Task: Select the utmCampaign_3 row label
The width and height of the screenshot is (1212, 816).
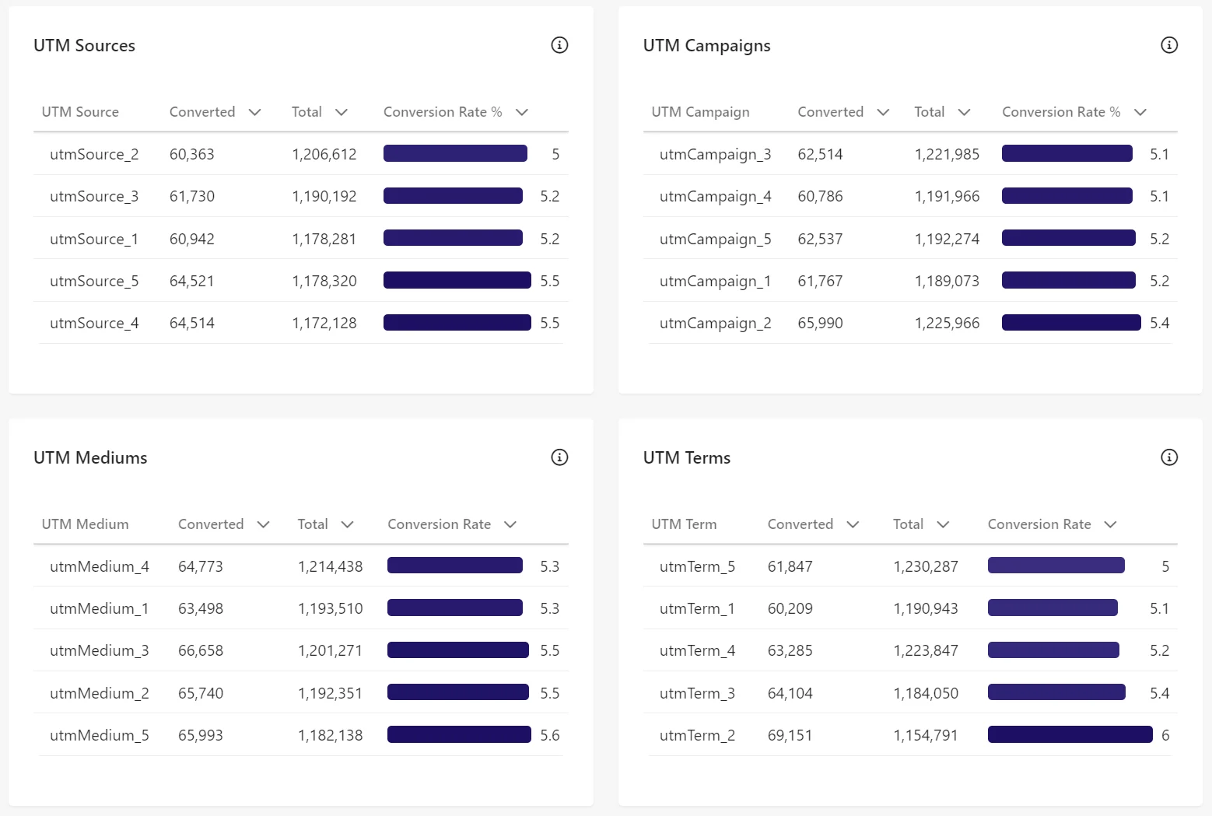Action: tap(715, 154)
